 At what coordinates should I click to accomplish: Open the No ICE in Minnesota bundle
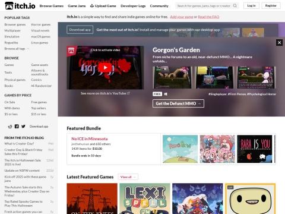tap(90, 139)
